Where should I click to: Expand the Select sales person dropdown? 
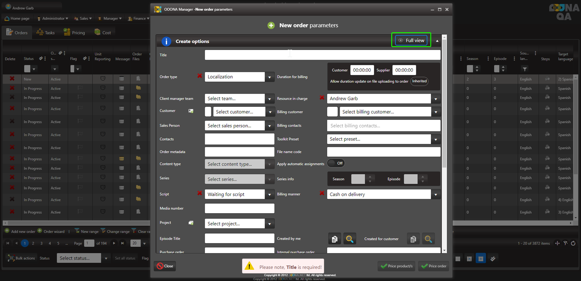pyautogui.click(x=270, y=126)
